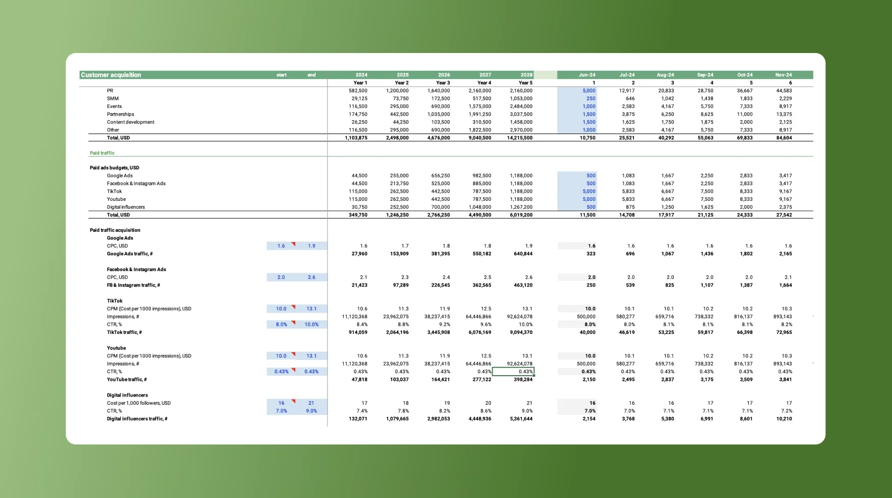Click the red note marker on Youtube CTR start cell

click(293, 370)
